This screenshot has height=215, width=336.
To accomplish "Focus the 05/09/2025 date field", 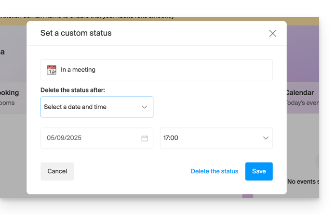I will [x=97, y=138].
